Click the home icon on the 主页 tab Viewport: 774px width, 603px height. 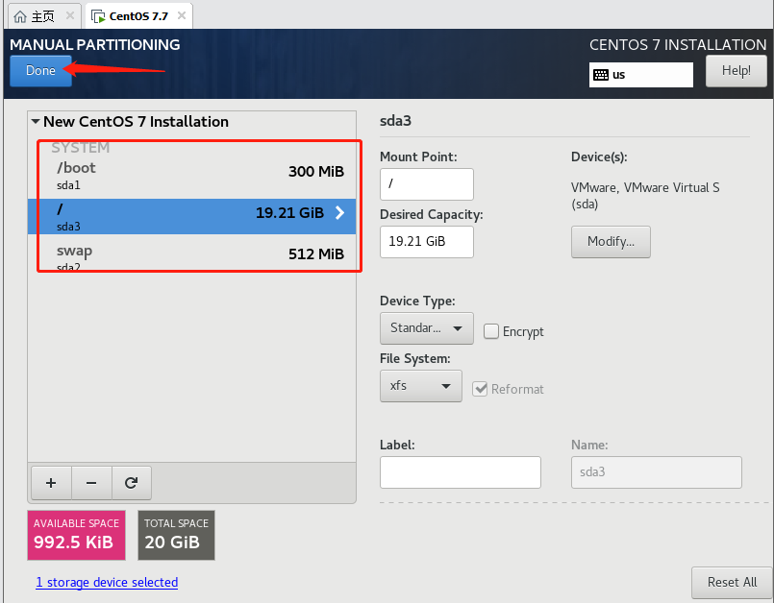[20, 16]
